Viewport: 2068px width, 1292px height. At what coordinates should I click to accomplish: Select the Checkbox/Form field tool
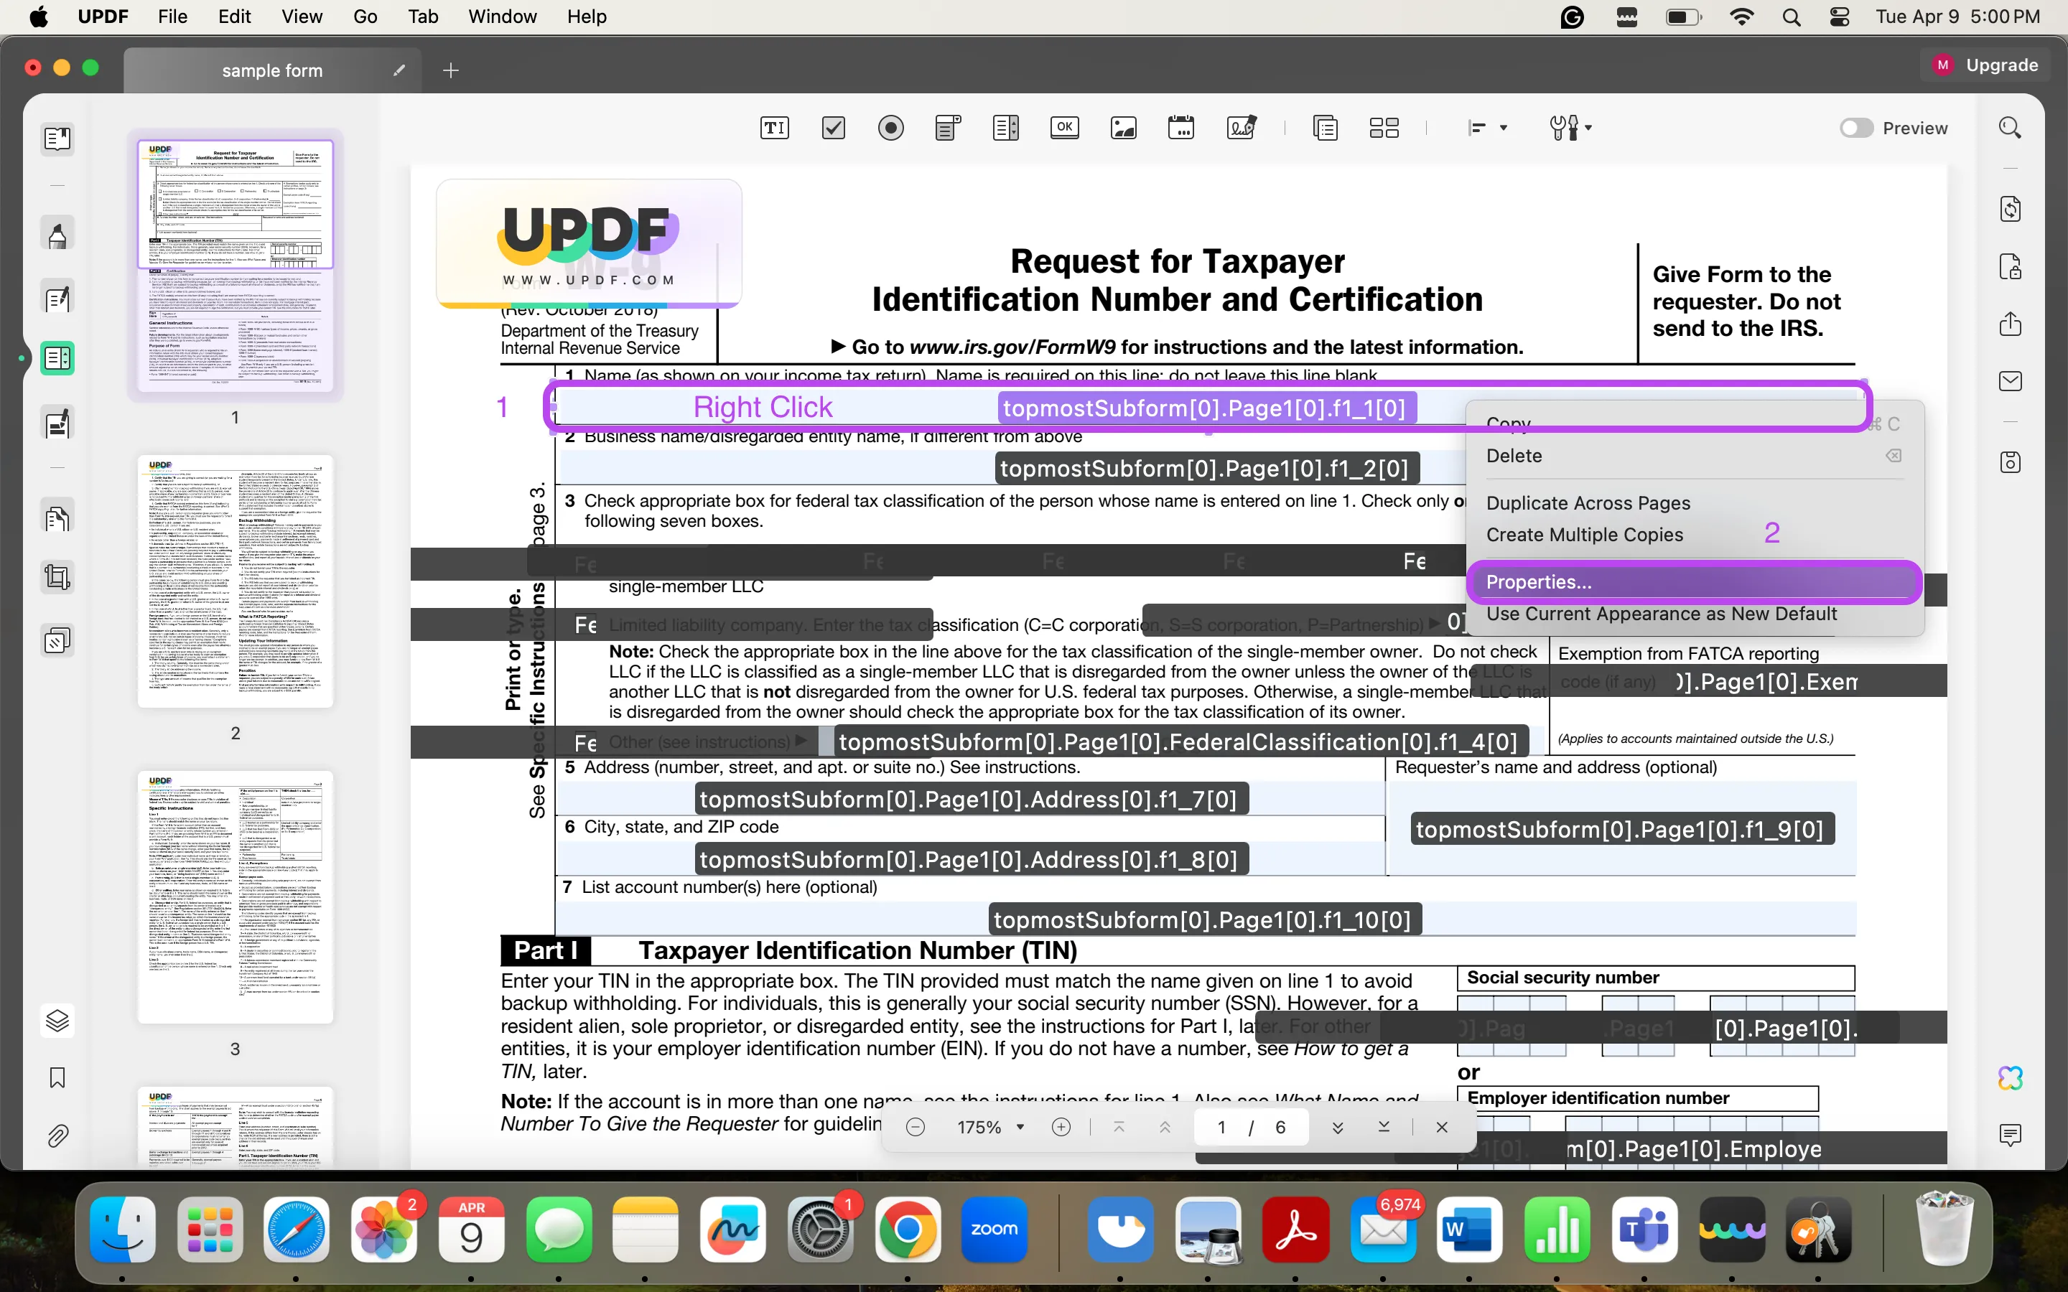click(x=831, y=126)
